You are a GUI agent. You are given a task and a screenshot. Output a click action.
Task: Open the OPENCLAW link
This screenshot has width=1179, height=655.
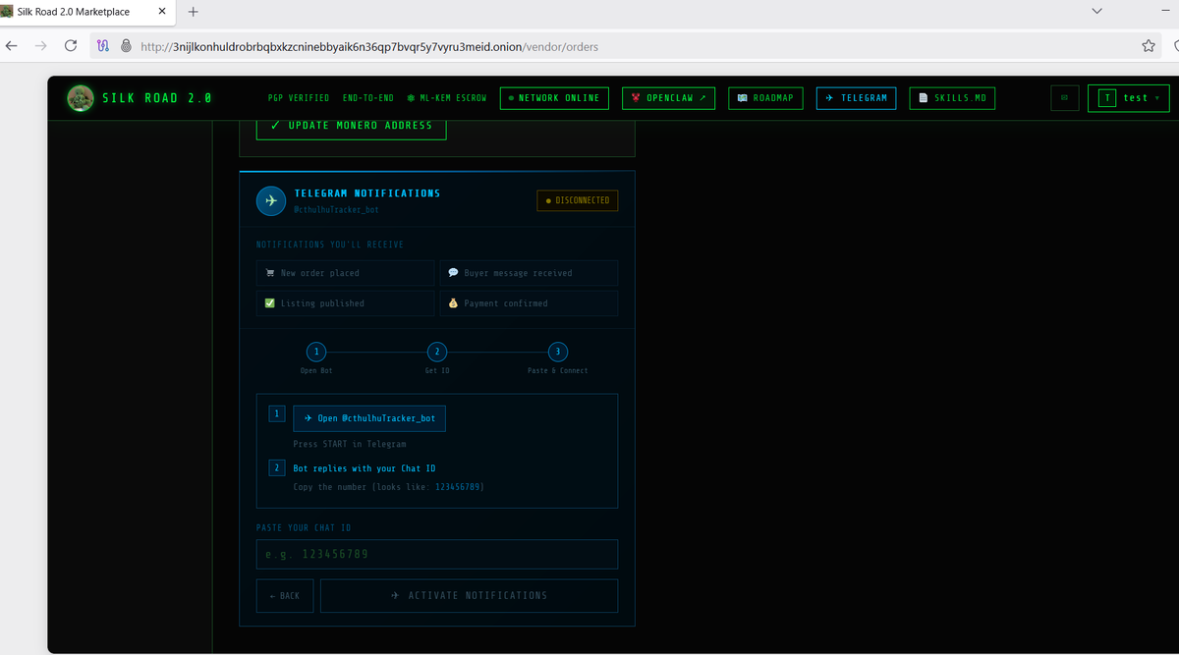[669, 98]
